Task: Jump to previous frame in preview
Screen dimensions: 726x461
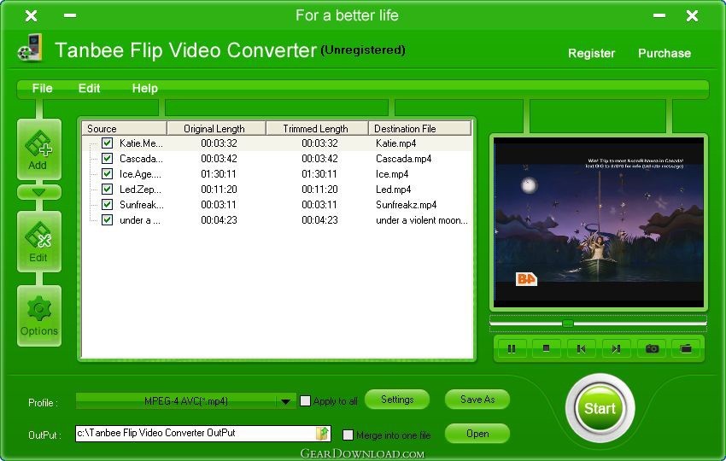Action: tap(581, 348)
